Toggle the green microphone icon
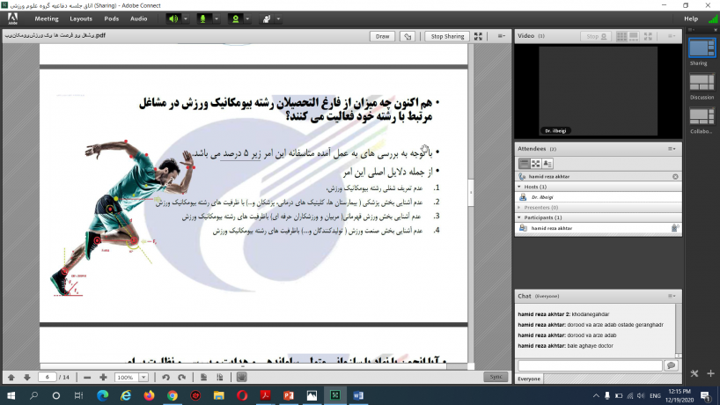This screenshot has height=405, width=720. [203, 18]
